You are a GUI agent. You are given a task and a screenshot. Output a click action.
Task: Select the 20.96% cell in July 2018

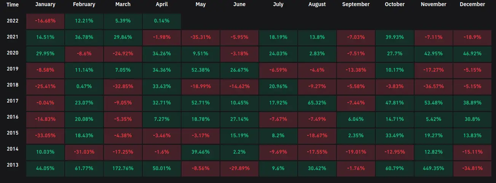tap(278, 87)
